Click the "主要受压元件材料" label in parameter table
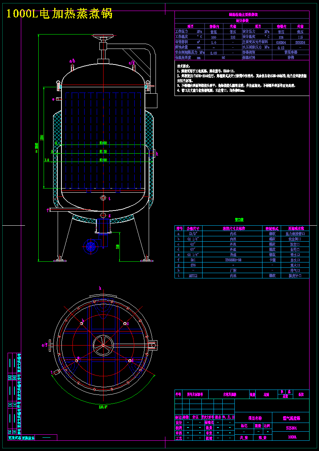This screenshot has height=451, width=319. tap(255, 42)
